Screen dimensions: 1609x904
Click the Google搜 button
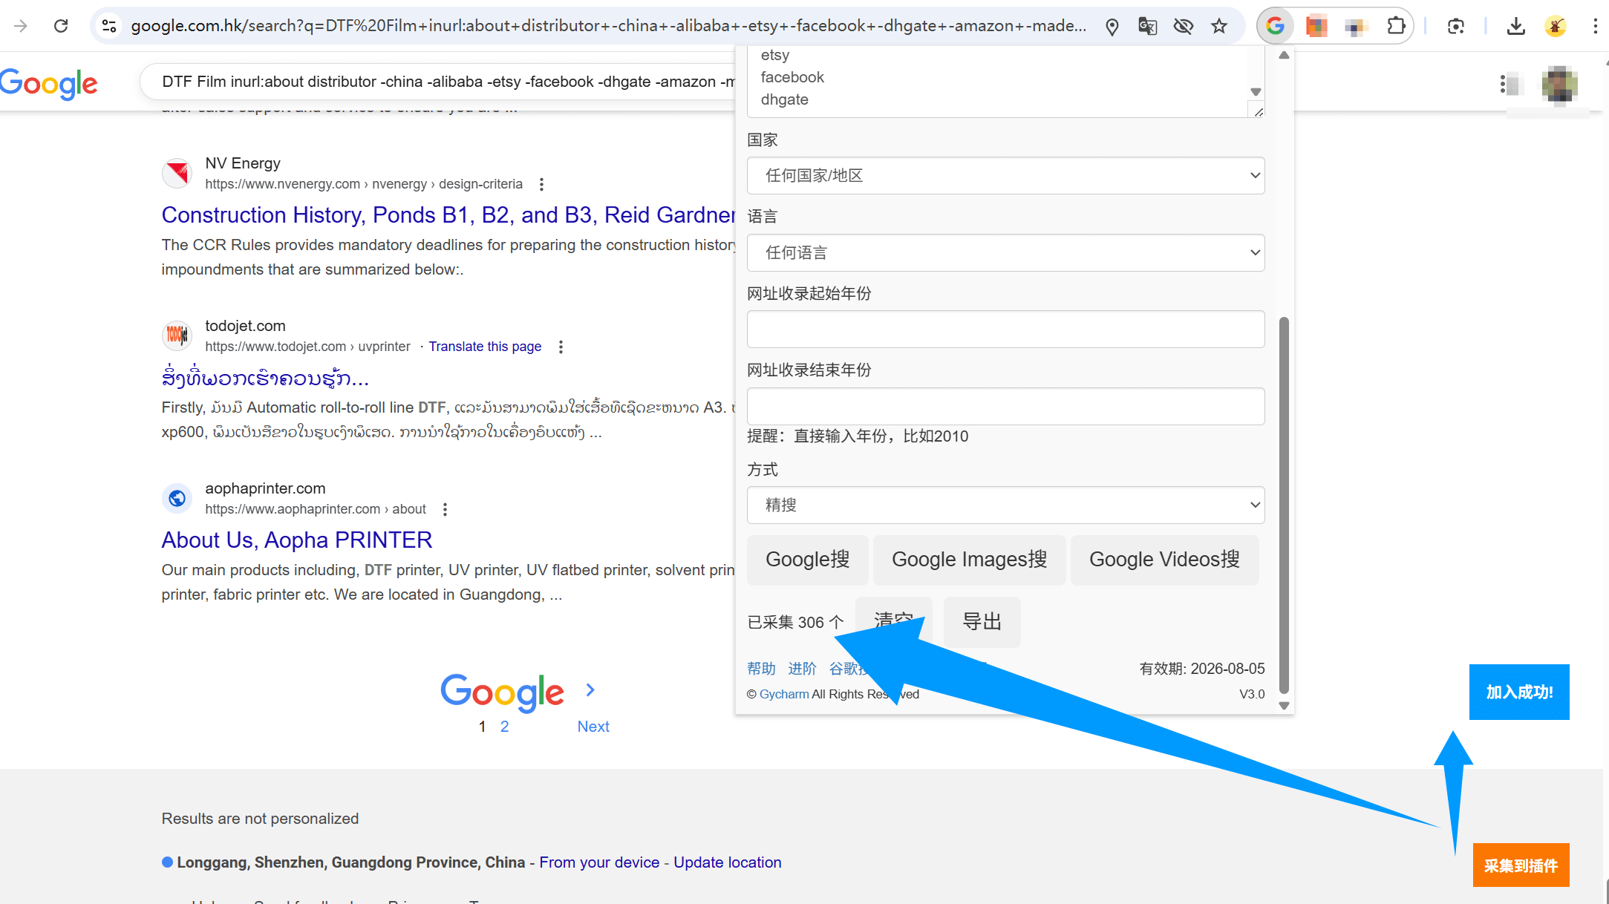807,560
